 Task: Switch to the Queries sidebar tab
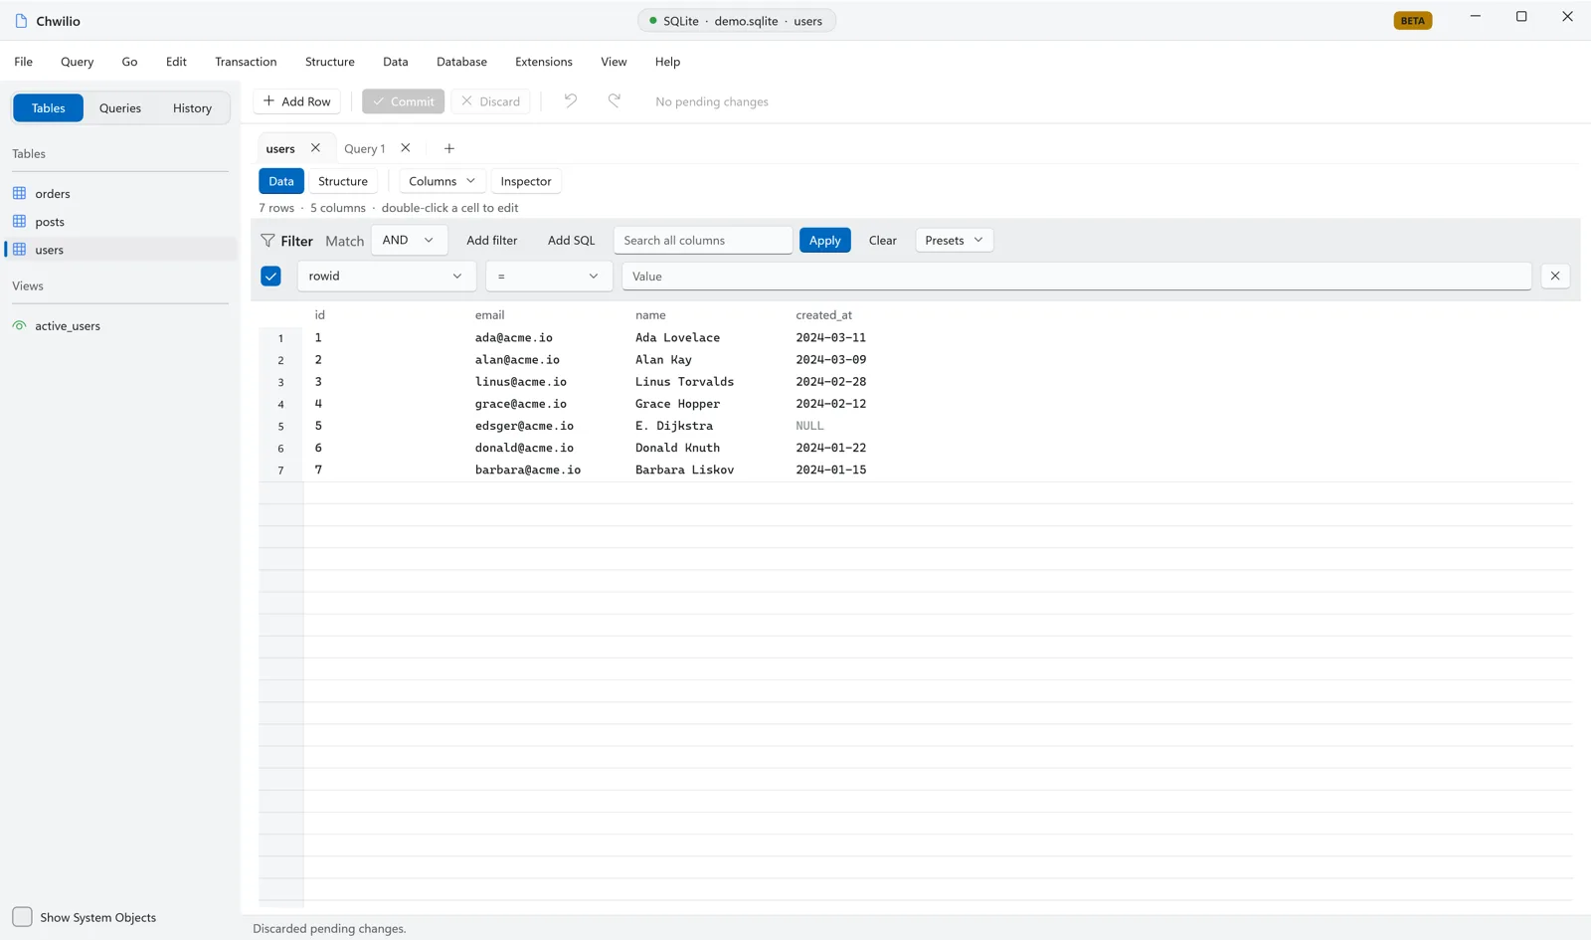pos(120,107)
